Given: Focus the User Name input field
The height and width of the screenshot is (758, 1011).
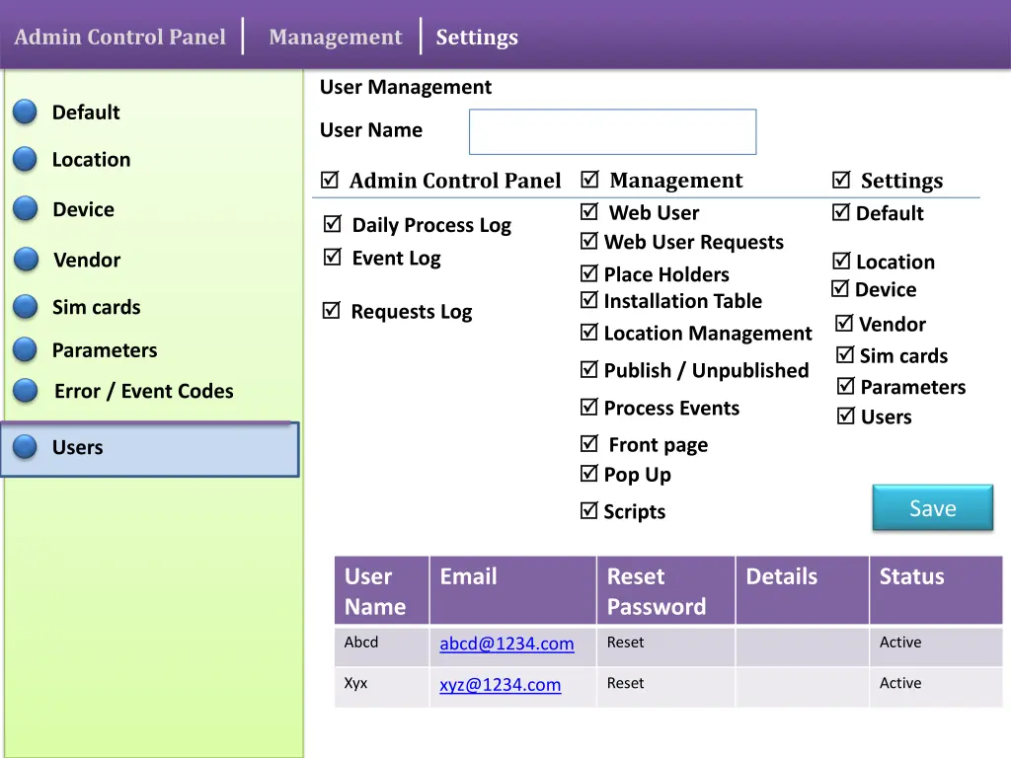Looking at the screenshot, I should (612, 132).
